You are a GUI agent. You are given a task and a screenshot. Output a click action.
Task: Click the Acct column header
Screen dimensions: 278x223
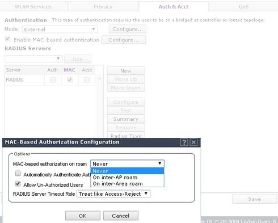point(87,70)
